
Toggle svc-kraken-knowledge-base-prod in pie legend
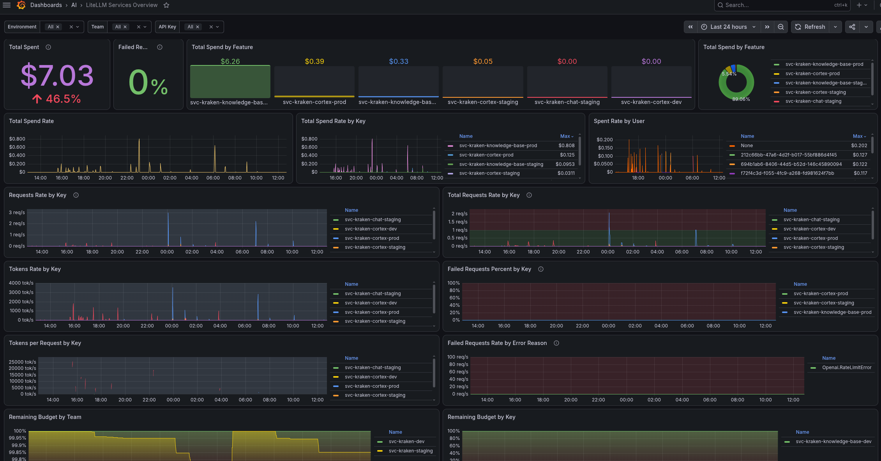824,64
